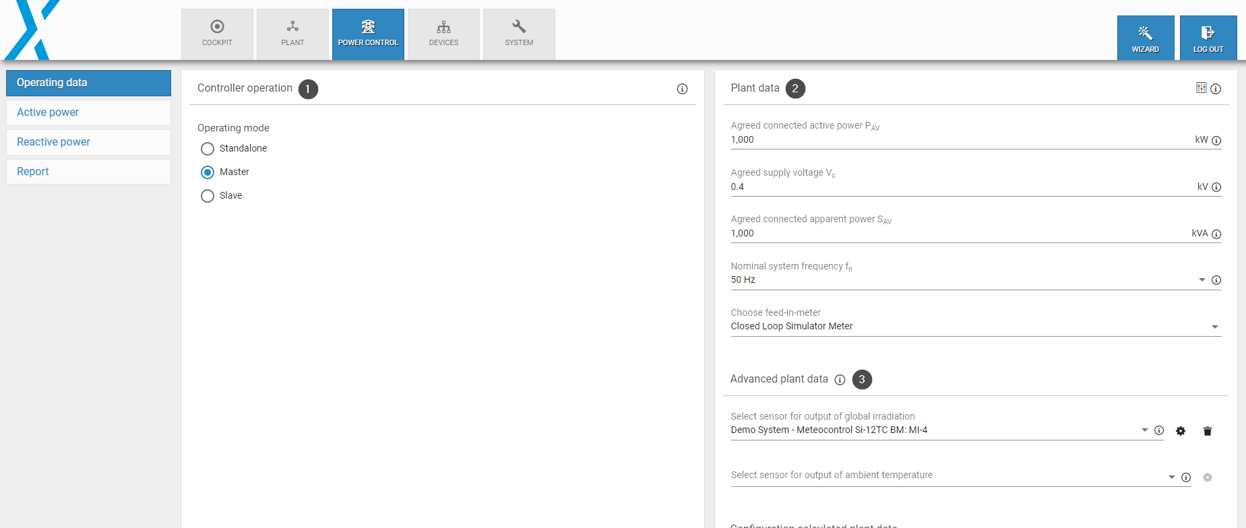Delete the global irradiation sensor selection

coord(1208,431)
